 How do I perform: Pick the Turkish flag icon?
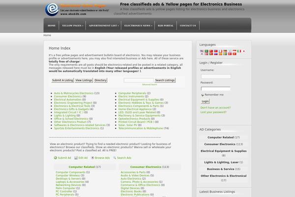[230, 54]
